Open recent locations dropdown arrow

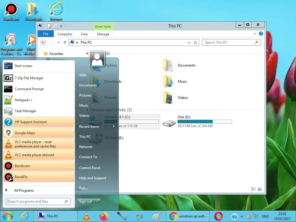(x=58, y=42)
